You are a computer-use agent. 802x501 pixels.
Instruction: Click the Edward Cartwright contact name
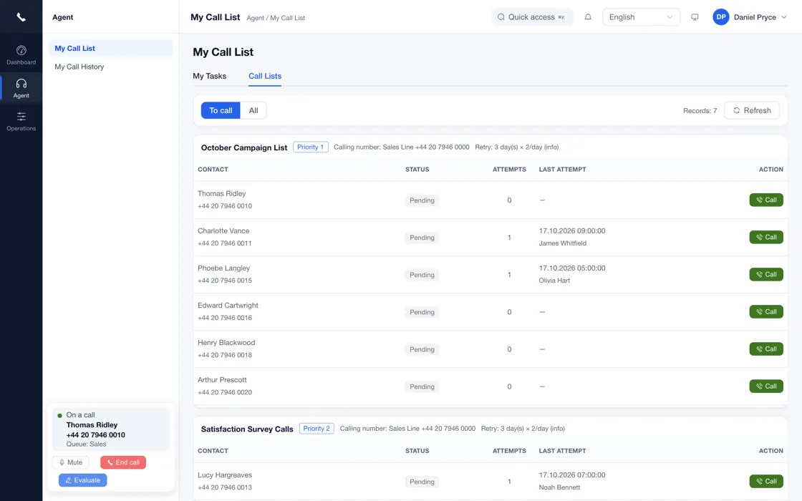[228, 305]
